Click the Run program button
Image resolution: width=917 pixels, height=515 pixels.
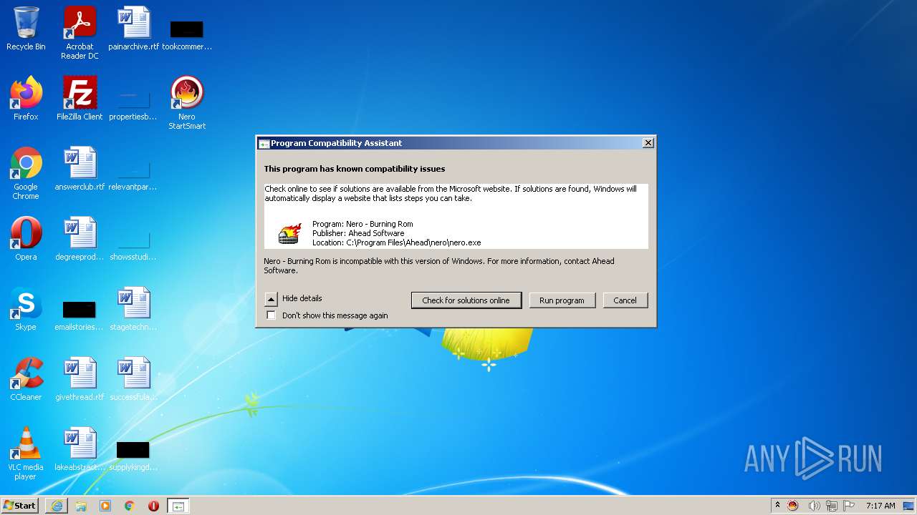(x=562, y=300)
